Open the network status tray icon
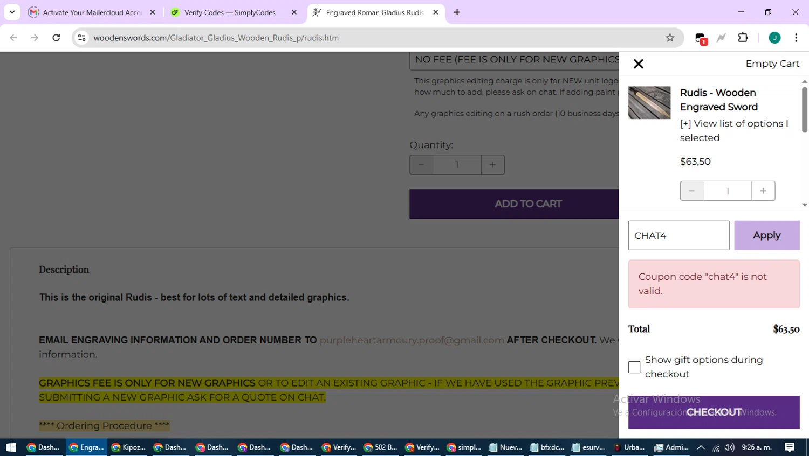809x456 pixels. 716,447
